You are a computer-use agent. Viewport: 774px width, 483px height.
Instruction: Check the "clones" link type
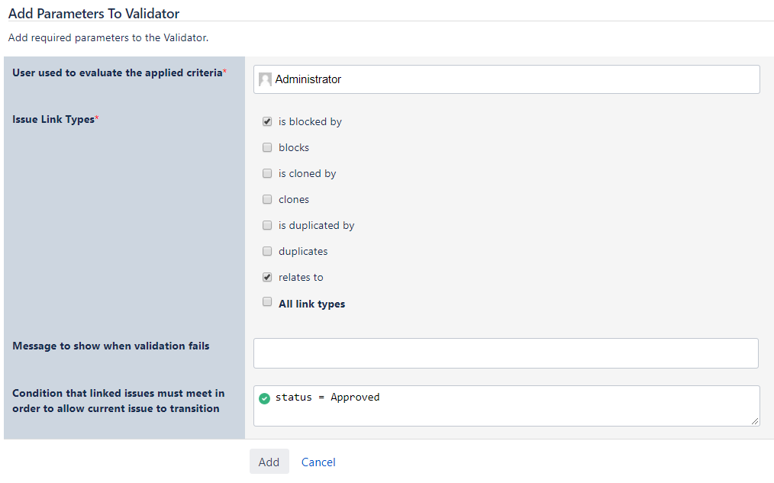[x=267, y=199]
